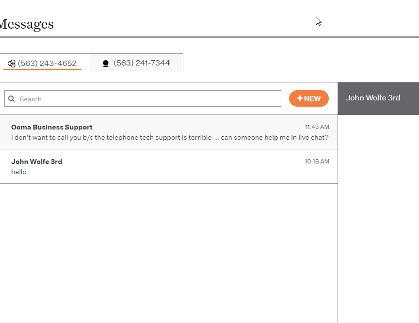This screenshot has height=323, width=419.
Task: Click the shared-line icon beside (563) 243-4652
Action: (12, 64)
